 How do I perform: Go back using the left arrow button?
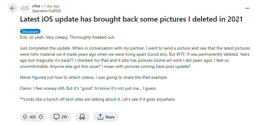[x=12, y=8]
